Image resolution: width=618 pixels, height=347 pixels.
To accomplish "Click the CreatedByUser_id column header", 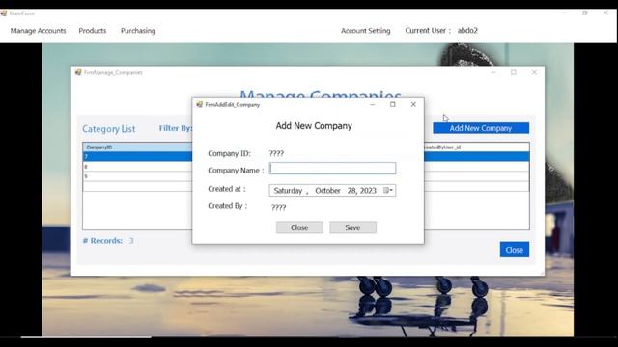I will [476, 147].
